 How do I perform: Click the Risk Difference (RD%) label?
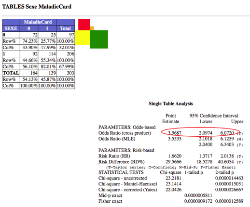coord(122,162)
